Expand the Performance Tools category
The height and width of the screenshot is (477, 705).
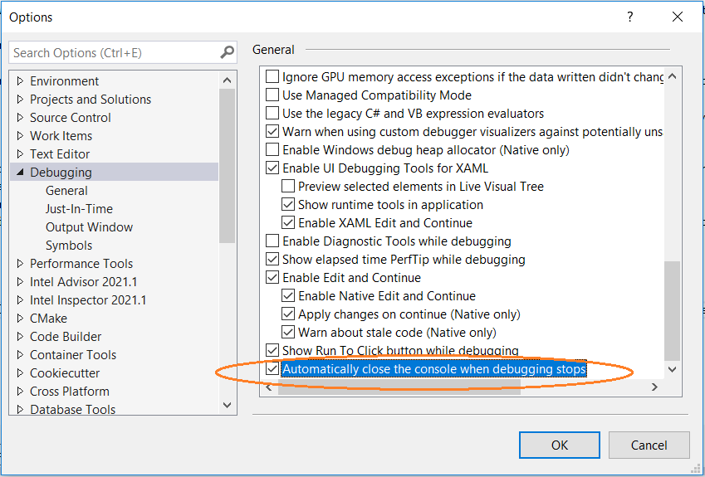pyautogui.click(x=20, y=263)
